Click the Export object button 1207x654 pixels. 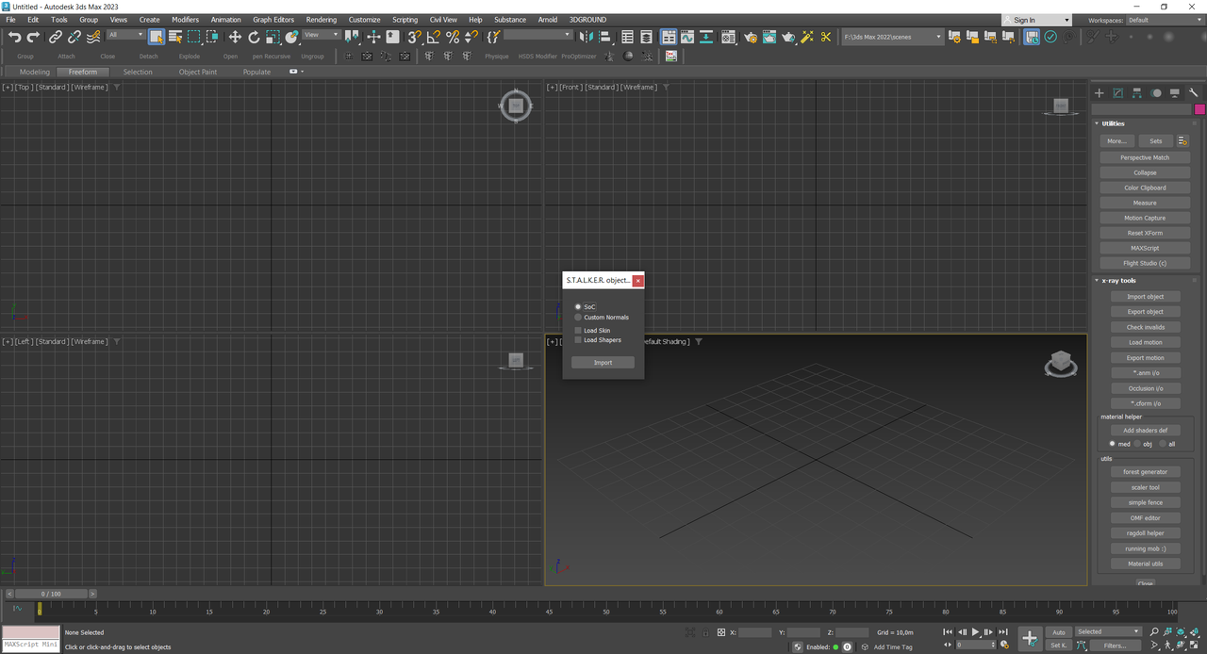pyautogui.click(x=1145, y=312)
